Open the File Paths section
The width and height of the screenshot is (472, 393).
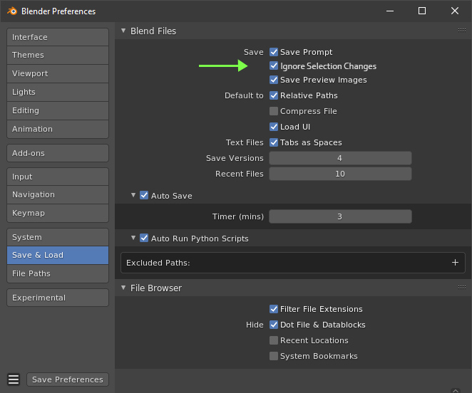pyautogui.click(x=58, y=273)
